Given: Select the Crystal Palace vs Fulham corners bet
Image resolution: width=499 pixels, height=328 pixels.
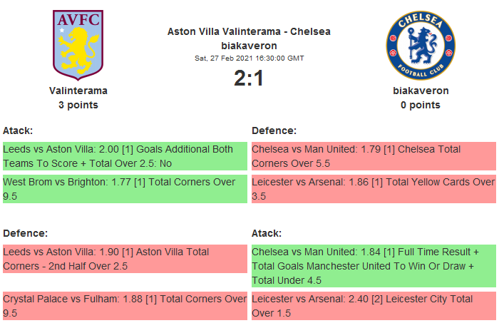Looking at the screenshot, I should (x=124, y=306).
